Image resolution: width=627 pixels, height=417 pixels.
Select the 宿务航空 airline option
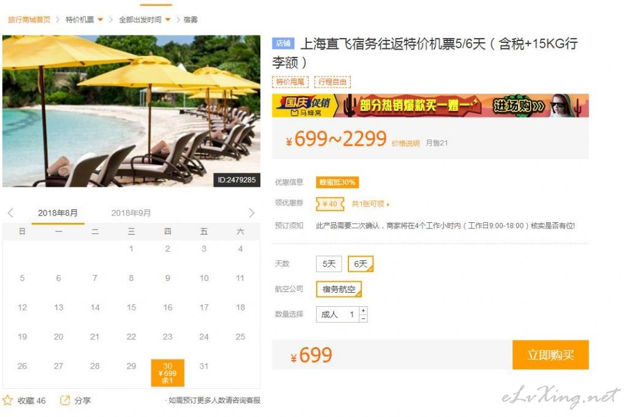tap(339, 289)
